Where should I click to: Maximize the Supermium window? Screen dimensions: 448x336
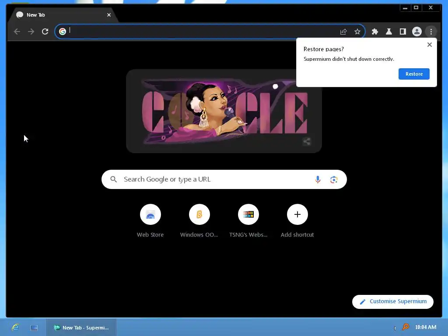tap(416, 8)
